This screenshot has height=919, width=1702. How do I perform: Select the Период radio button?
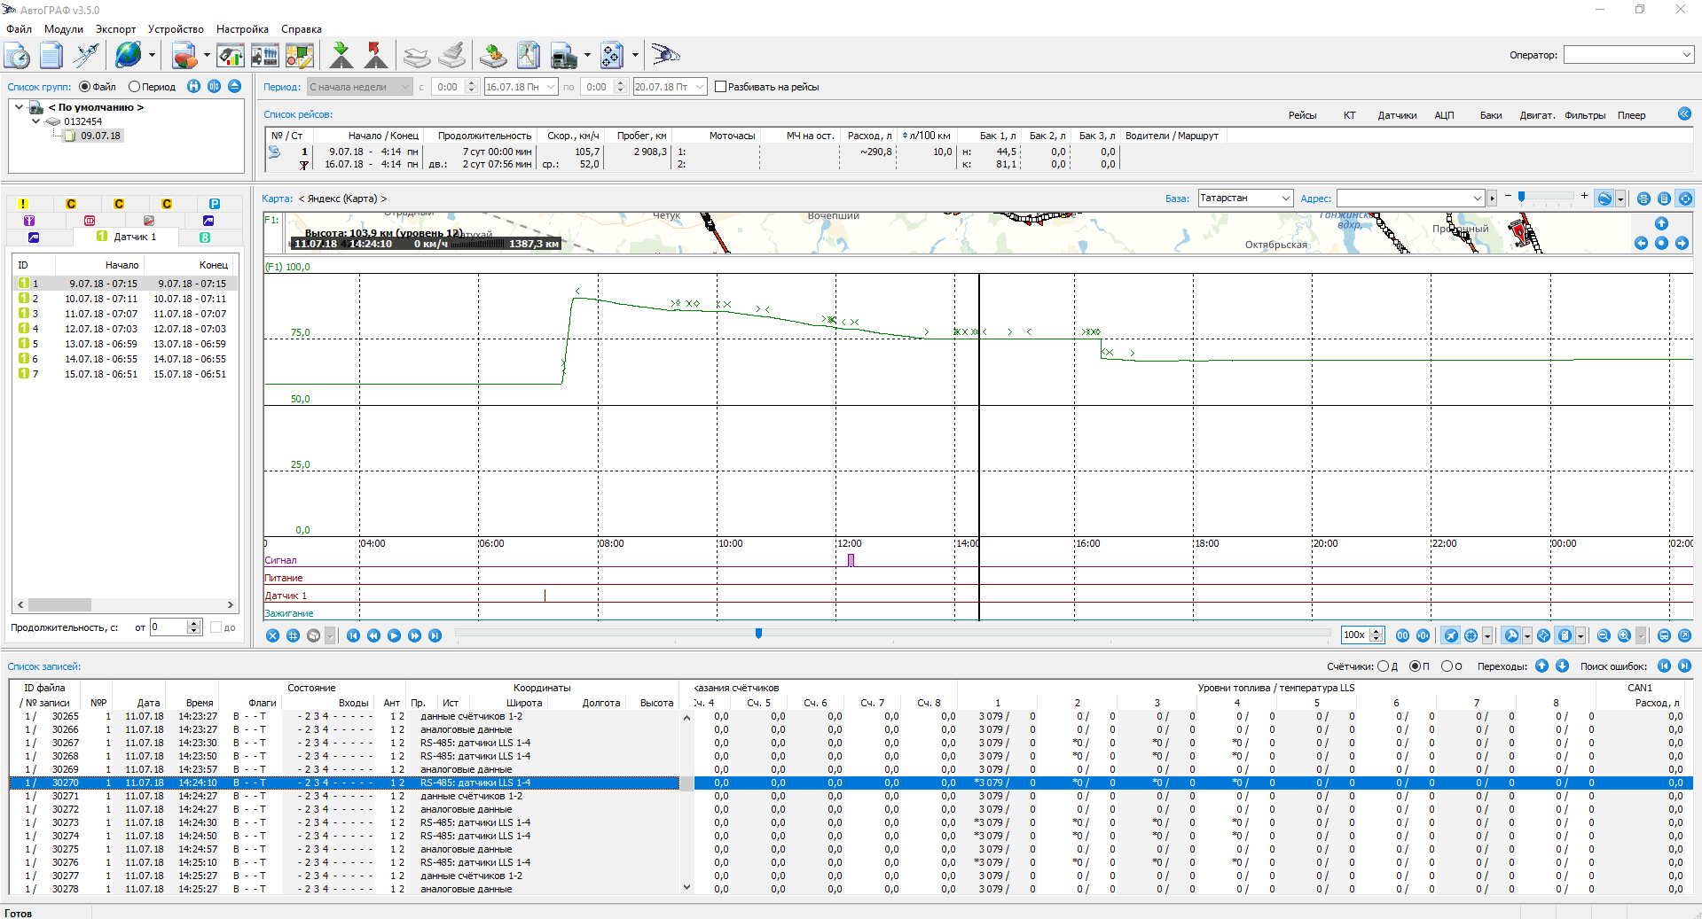click(135, 87)
